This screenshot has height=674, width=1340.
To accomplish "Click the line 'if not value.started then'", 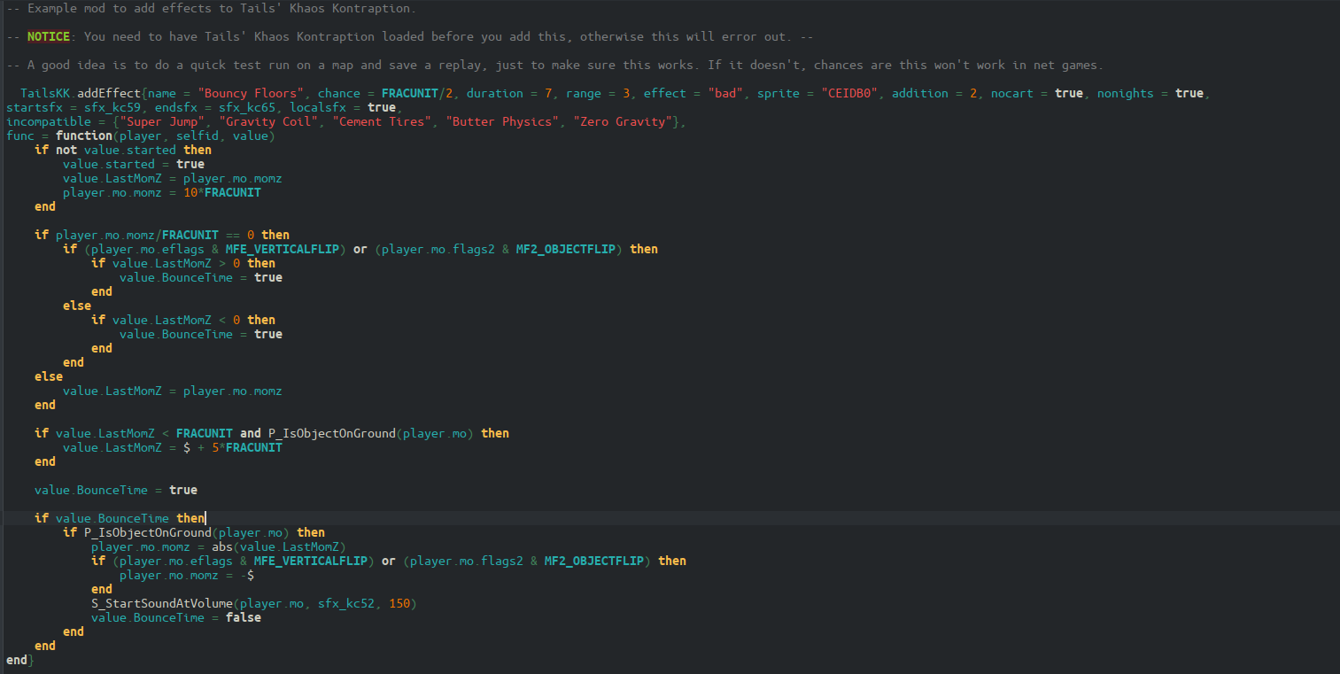I will [x=122, y=150].
